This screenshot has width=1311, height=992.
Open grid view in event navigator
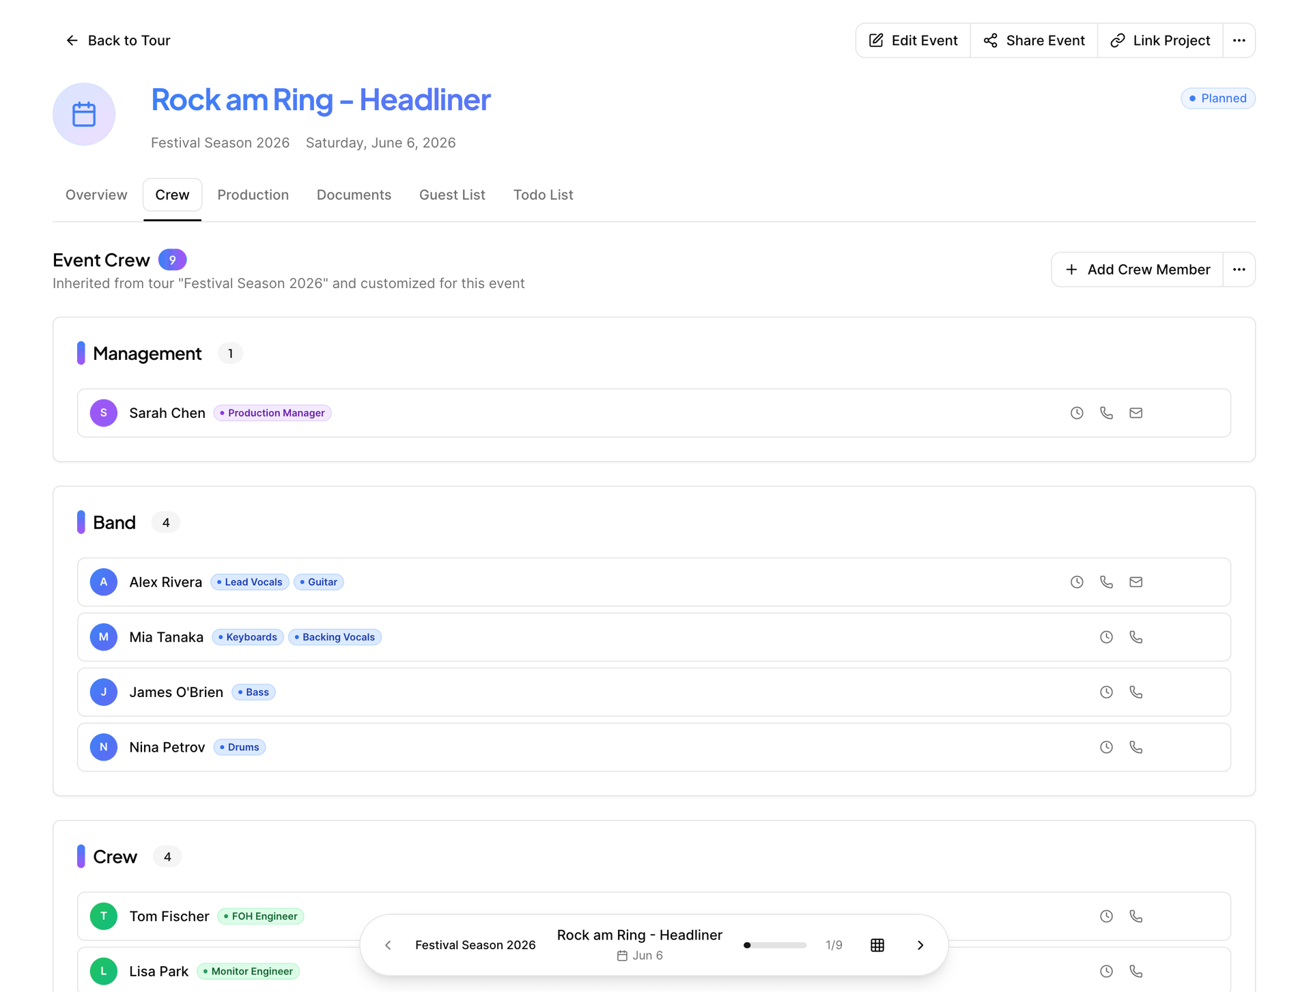[877, 945]
